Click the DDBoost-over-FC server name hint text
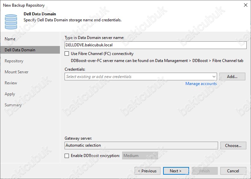 coord(157,61)
